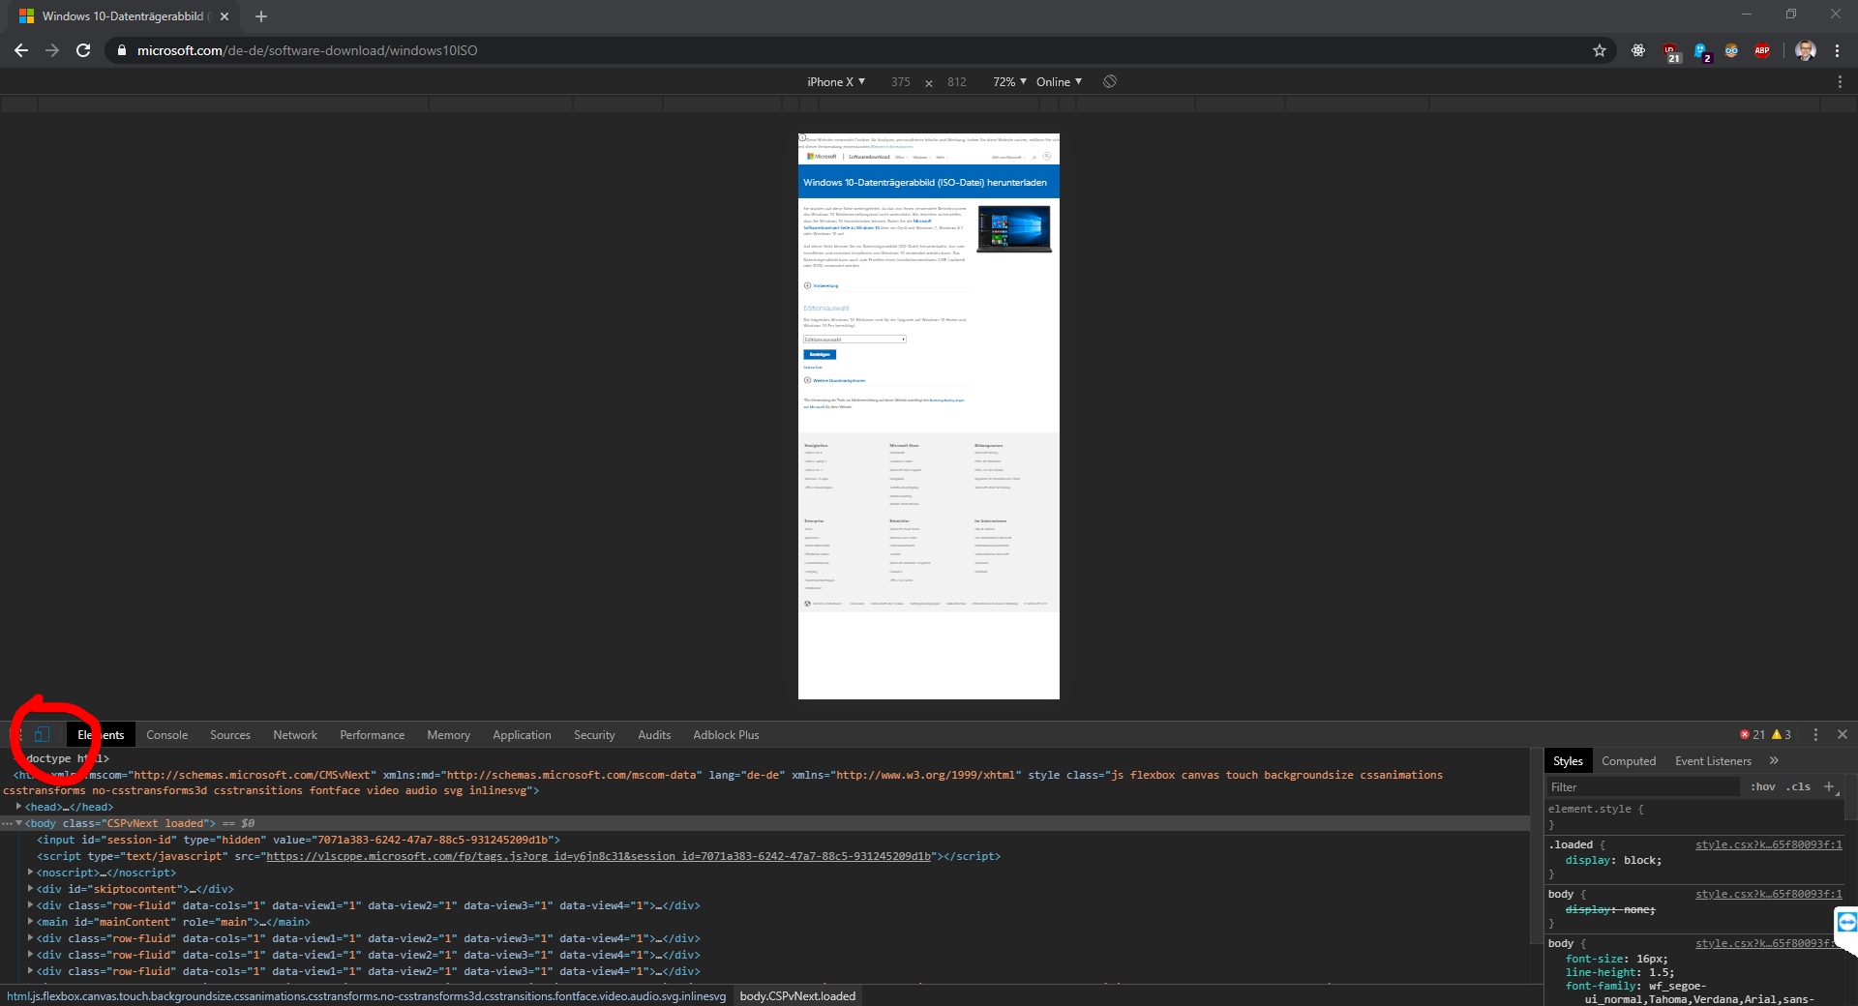
Task: Toggle the :hov element state panel
Action: [1762, 787]
